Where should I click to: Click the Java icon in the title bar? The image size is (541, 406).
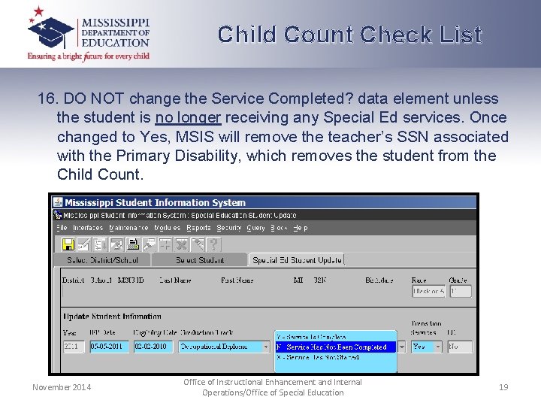(58, 202)
